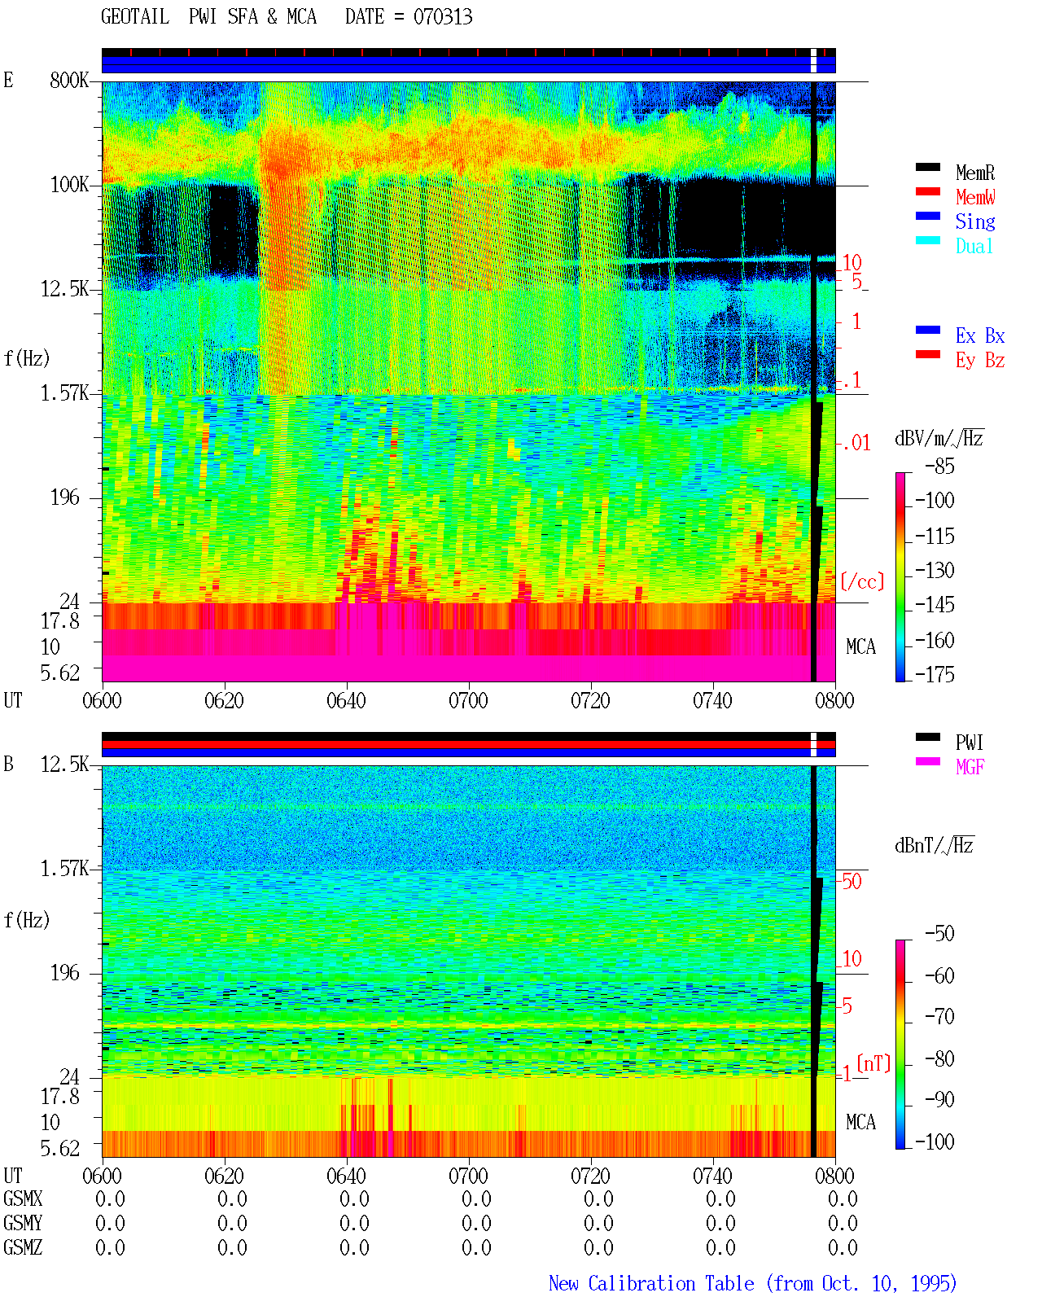
Task: Click the magenta MGF legend swatch
Action: point(928,762)
